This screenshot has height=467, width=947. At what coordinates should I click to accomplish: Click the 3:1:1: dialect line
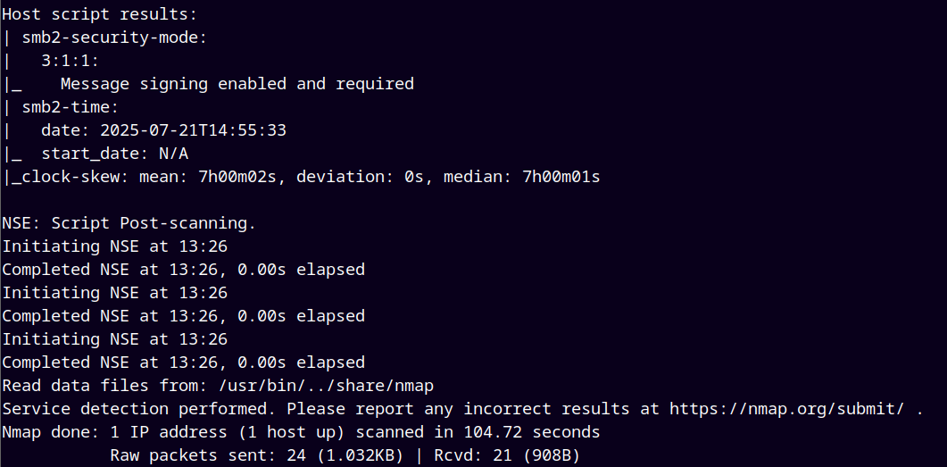pos(71,61)
